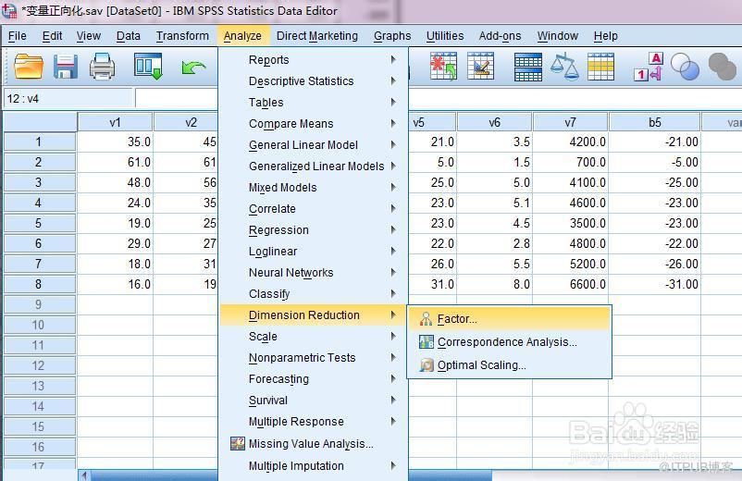Click the green Undo arrow icon

point(193,67)
